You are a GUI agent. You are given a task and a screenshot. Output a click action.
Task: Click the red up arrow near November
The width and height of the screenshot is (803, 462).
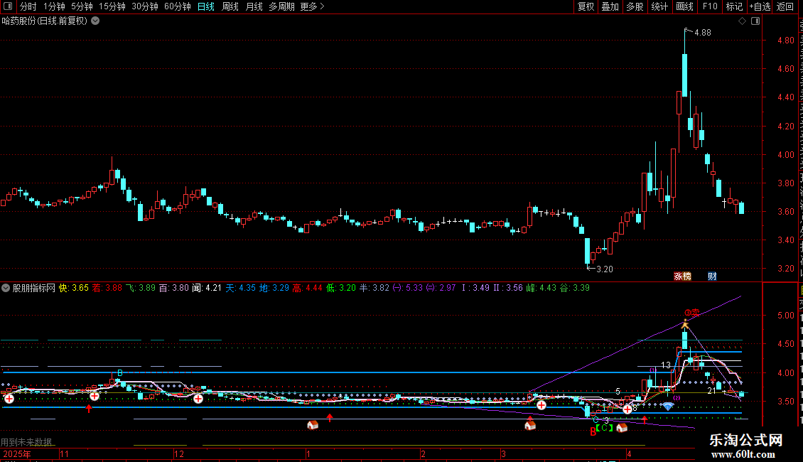click(x=89, y=408)
